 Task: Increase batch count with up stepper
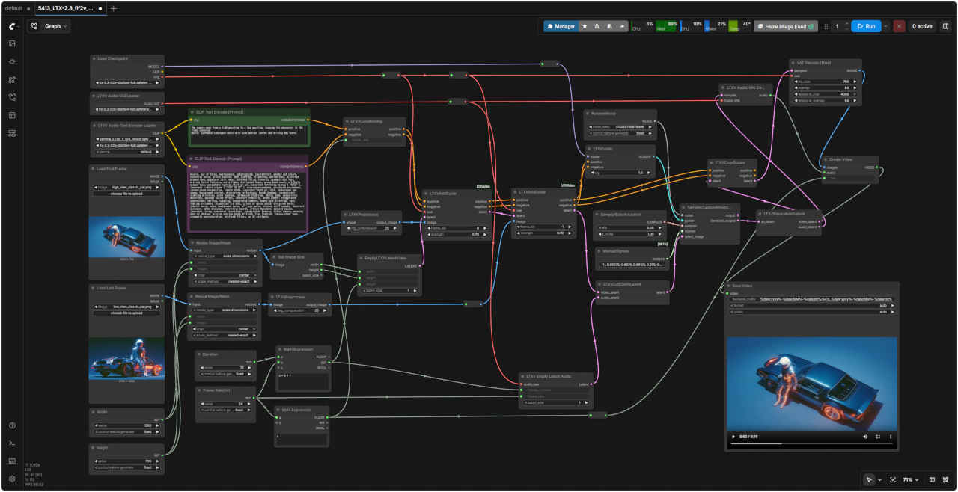coord(846,23)
